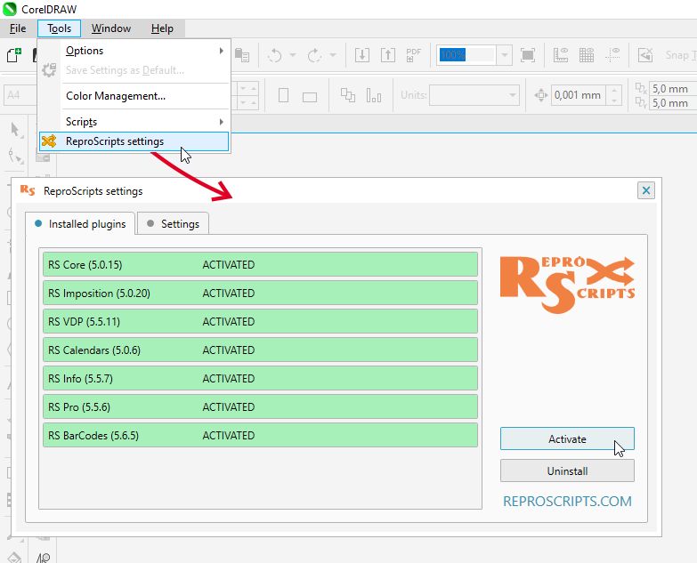Click the nudge 0,001 mm field
697x563 pixels.
point(579,95)
